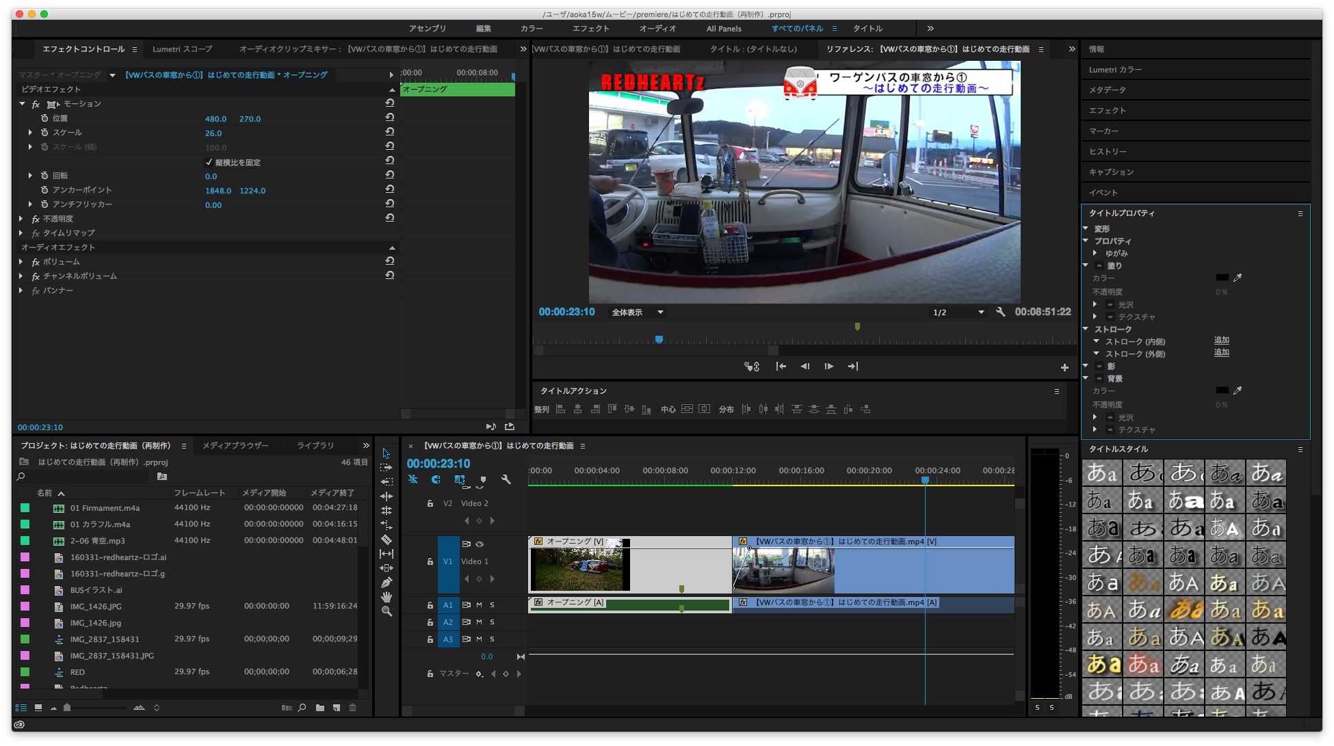
Task: Mute audio track A1
Action: coord(480,605)
